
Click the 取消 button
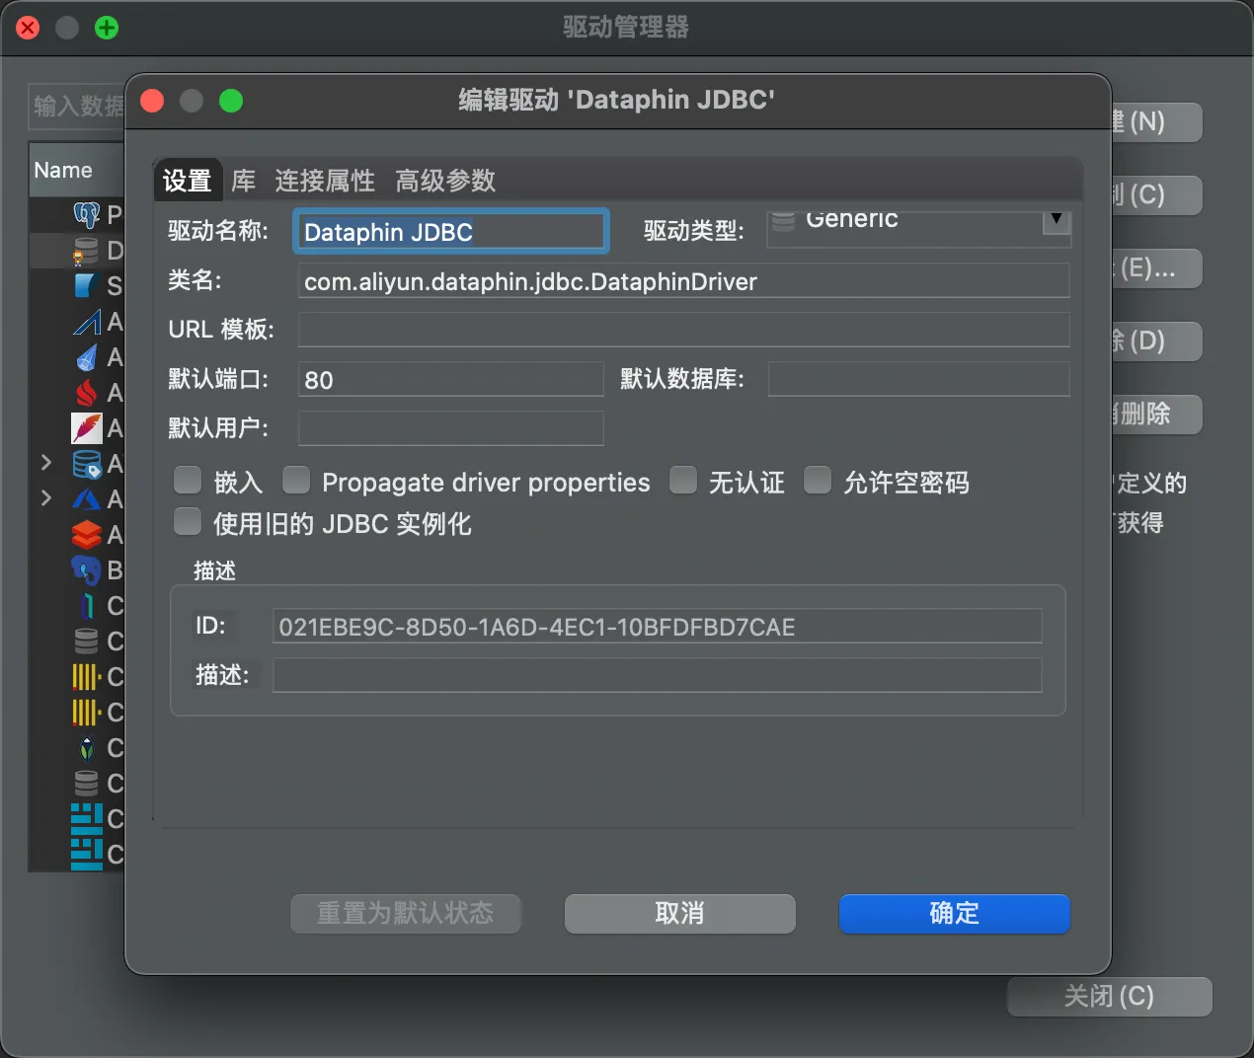coord(679,913)
